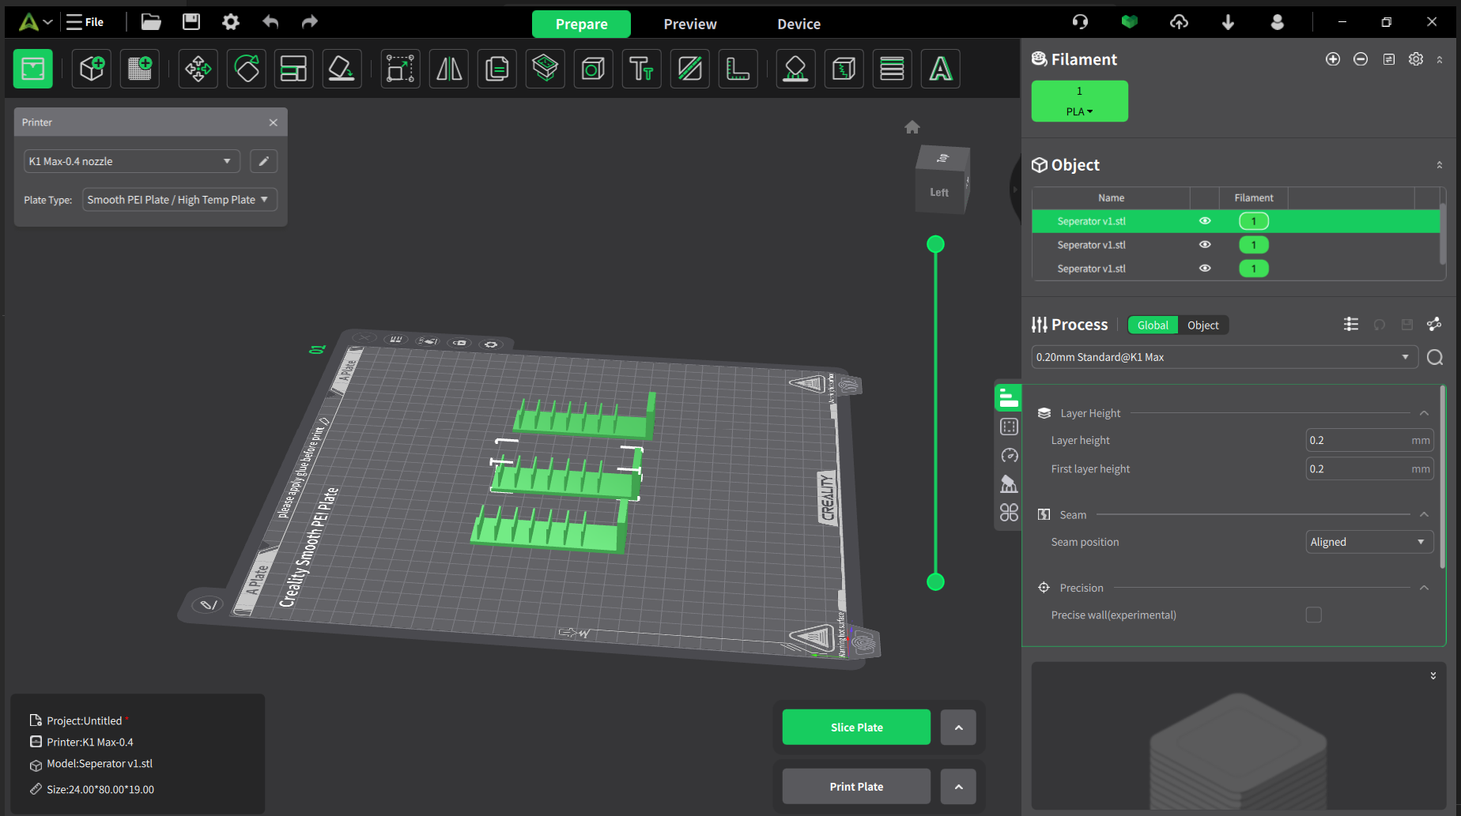Screen dimensions: 1461x816
Task: Select the Scale tool
Action: coord(400,70)
